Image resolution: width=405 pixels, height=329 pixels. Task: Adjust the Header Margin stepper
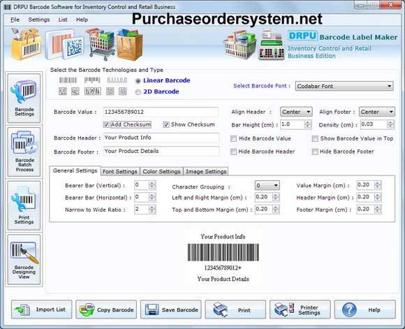pyautogui.click(x=378, y=197)
